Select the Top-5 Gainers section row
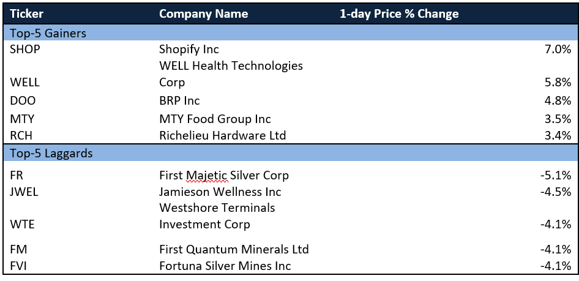This screenshot has height=281, width=579. tap(289, 33)
